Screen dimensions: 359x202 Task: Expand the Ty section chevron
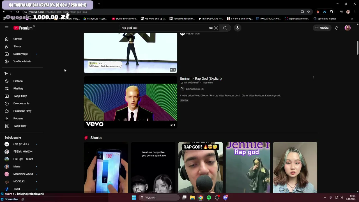pos(10,74)
